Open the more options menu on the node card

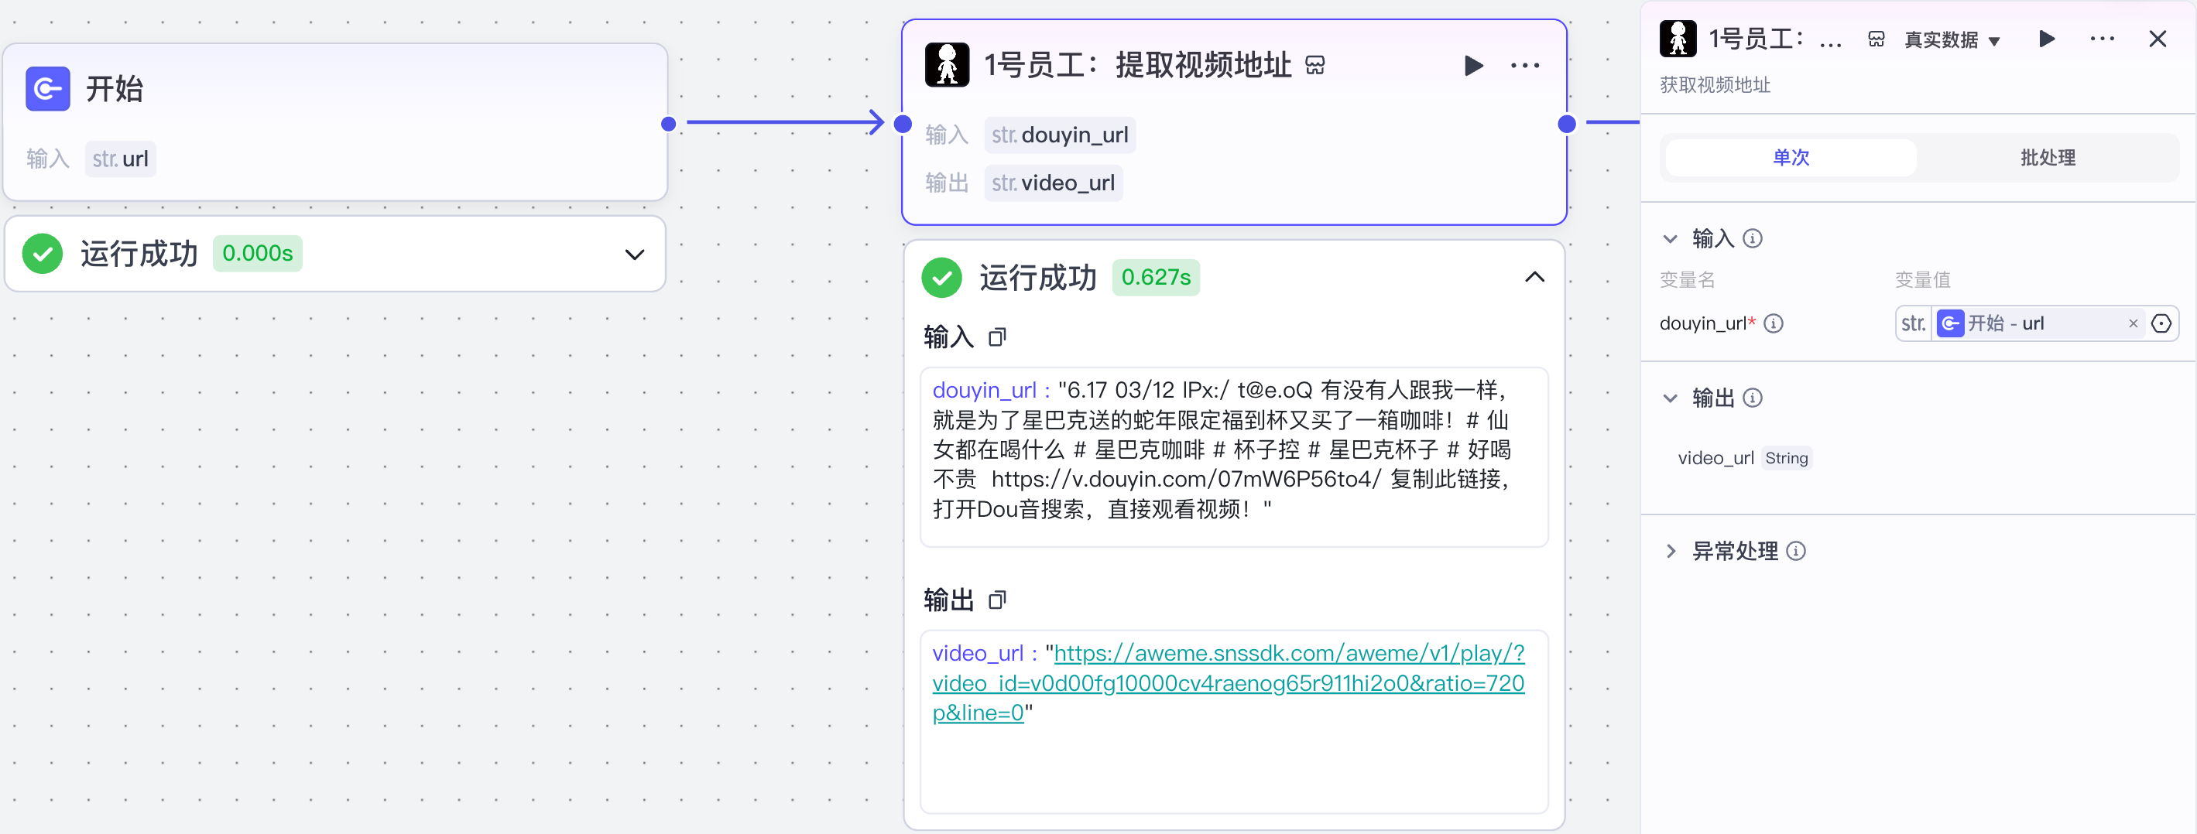point(1524,66)
